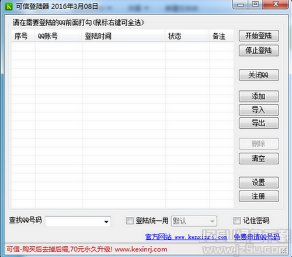Export accounts via 导出 button
Viewport: 292px width, 257px height.
259,123
